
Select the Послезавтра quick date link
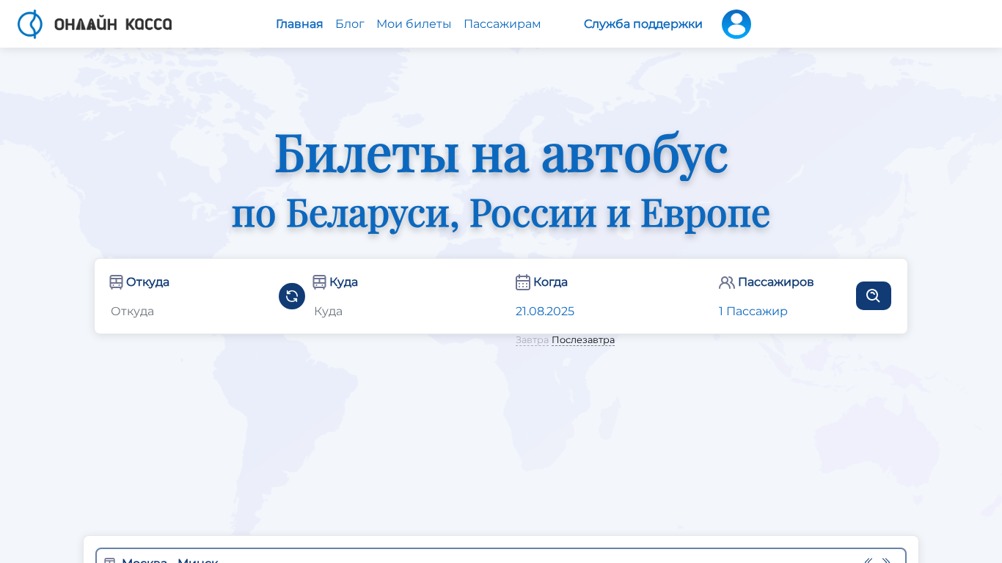click(x=583, y=340)
